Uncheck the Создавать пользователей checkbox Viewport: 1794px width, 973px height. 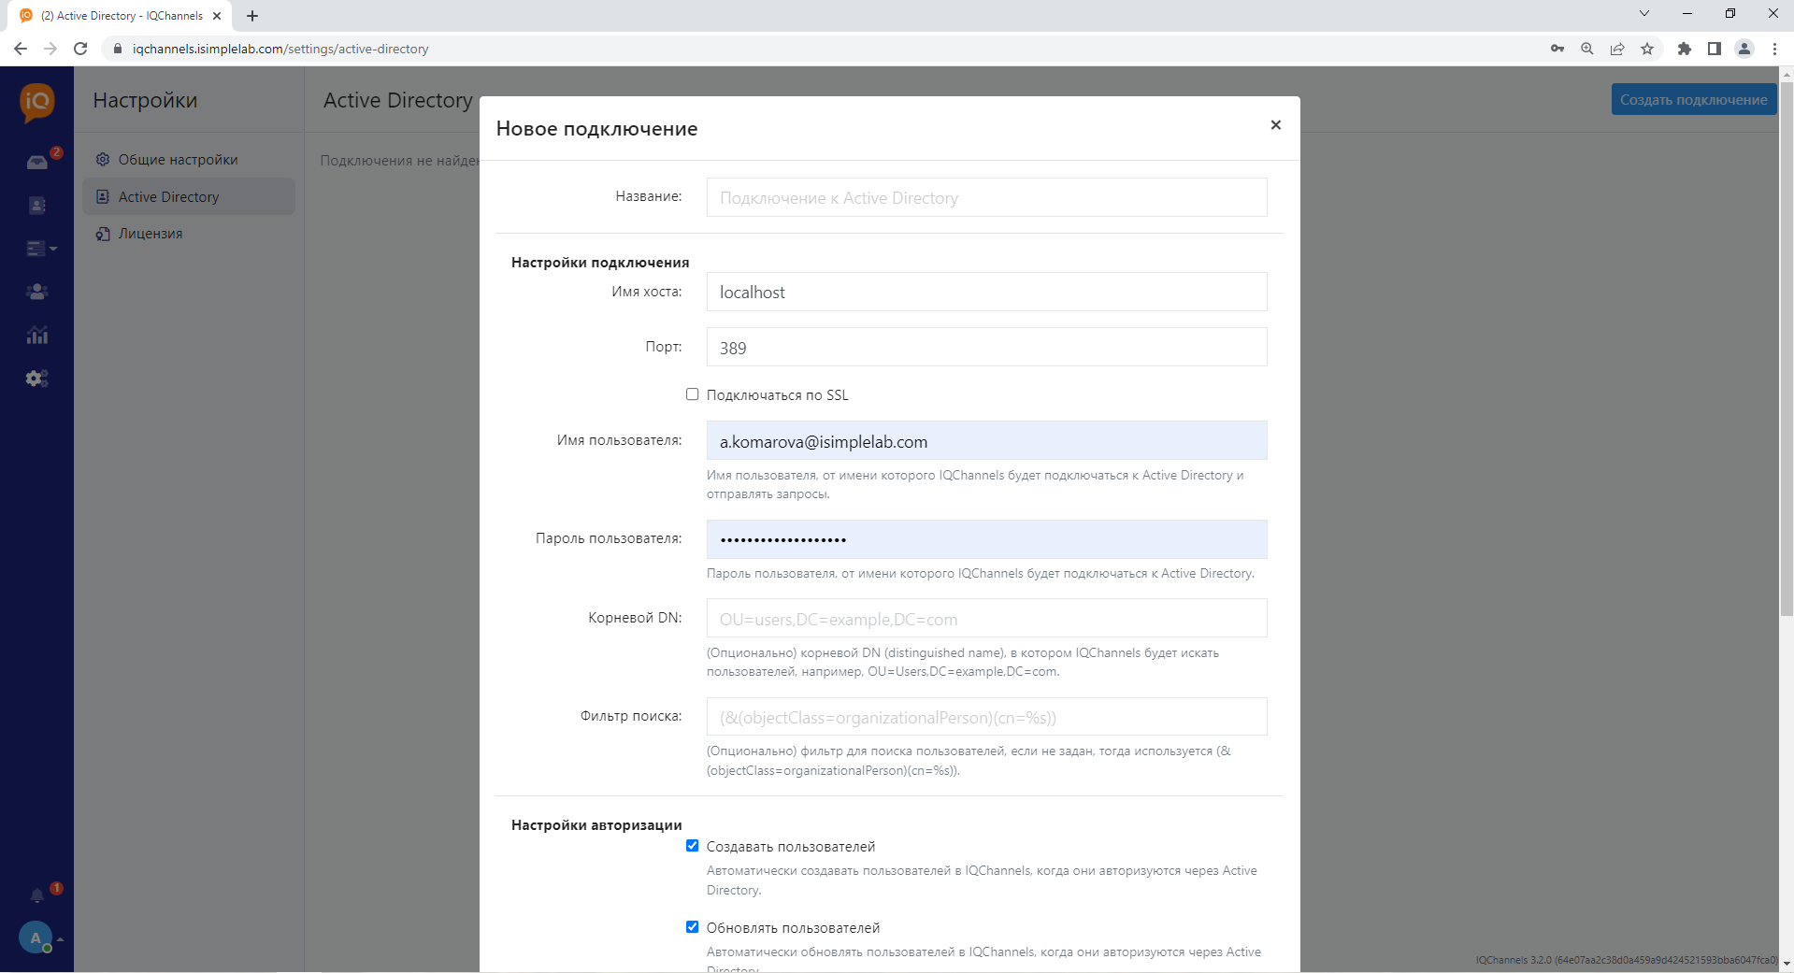(x=692, y=846)
